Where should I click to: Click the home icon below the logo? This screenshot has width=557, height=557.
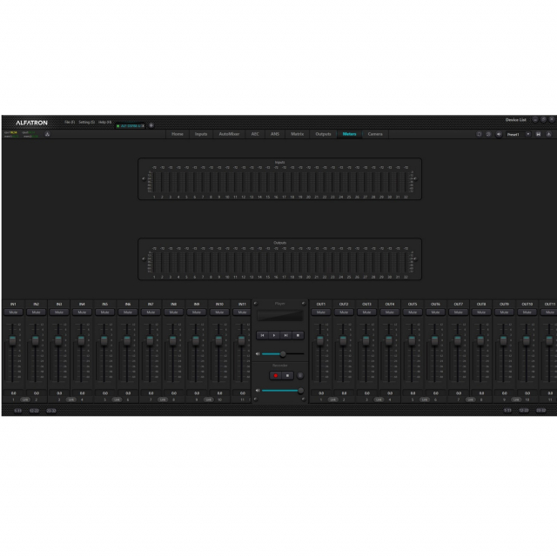click(x=47, y=134)
